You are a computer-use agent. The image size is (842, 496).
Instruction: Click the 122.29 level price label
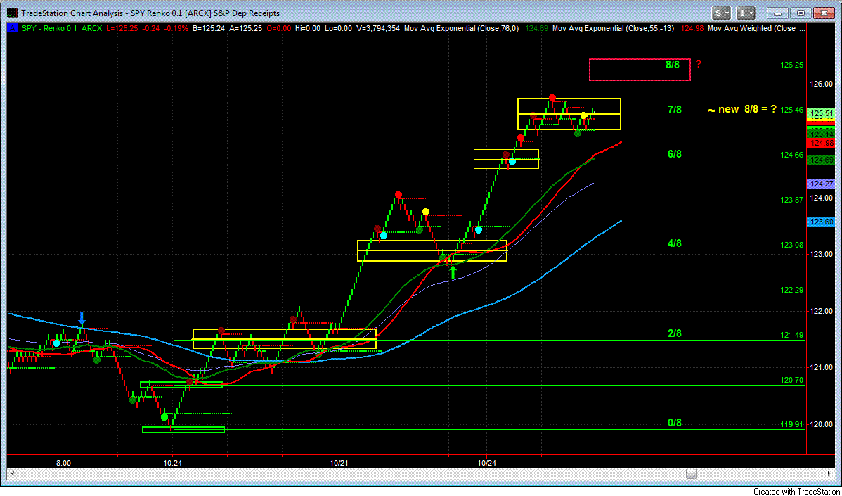pos(791,290)
